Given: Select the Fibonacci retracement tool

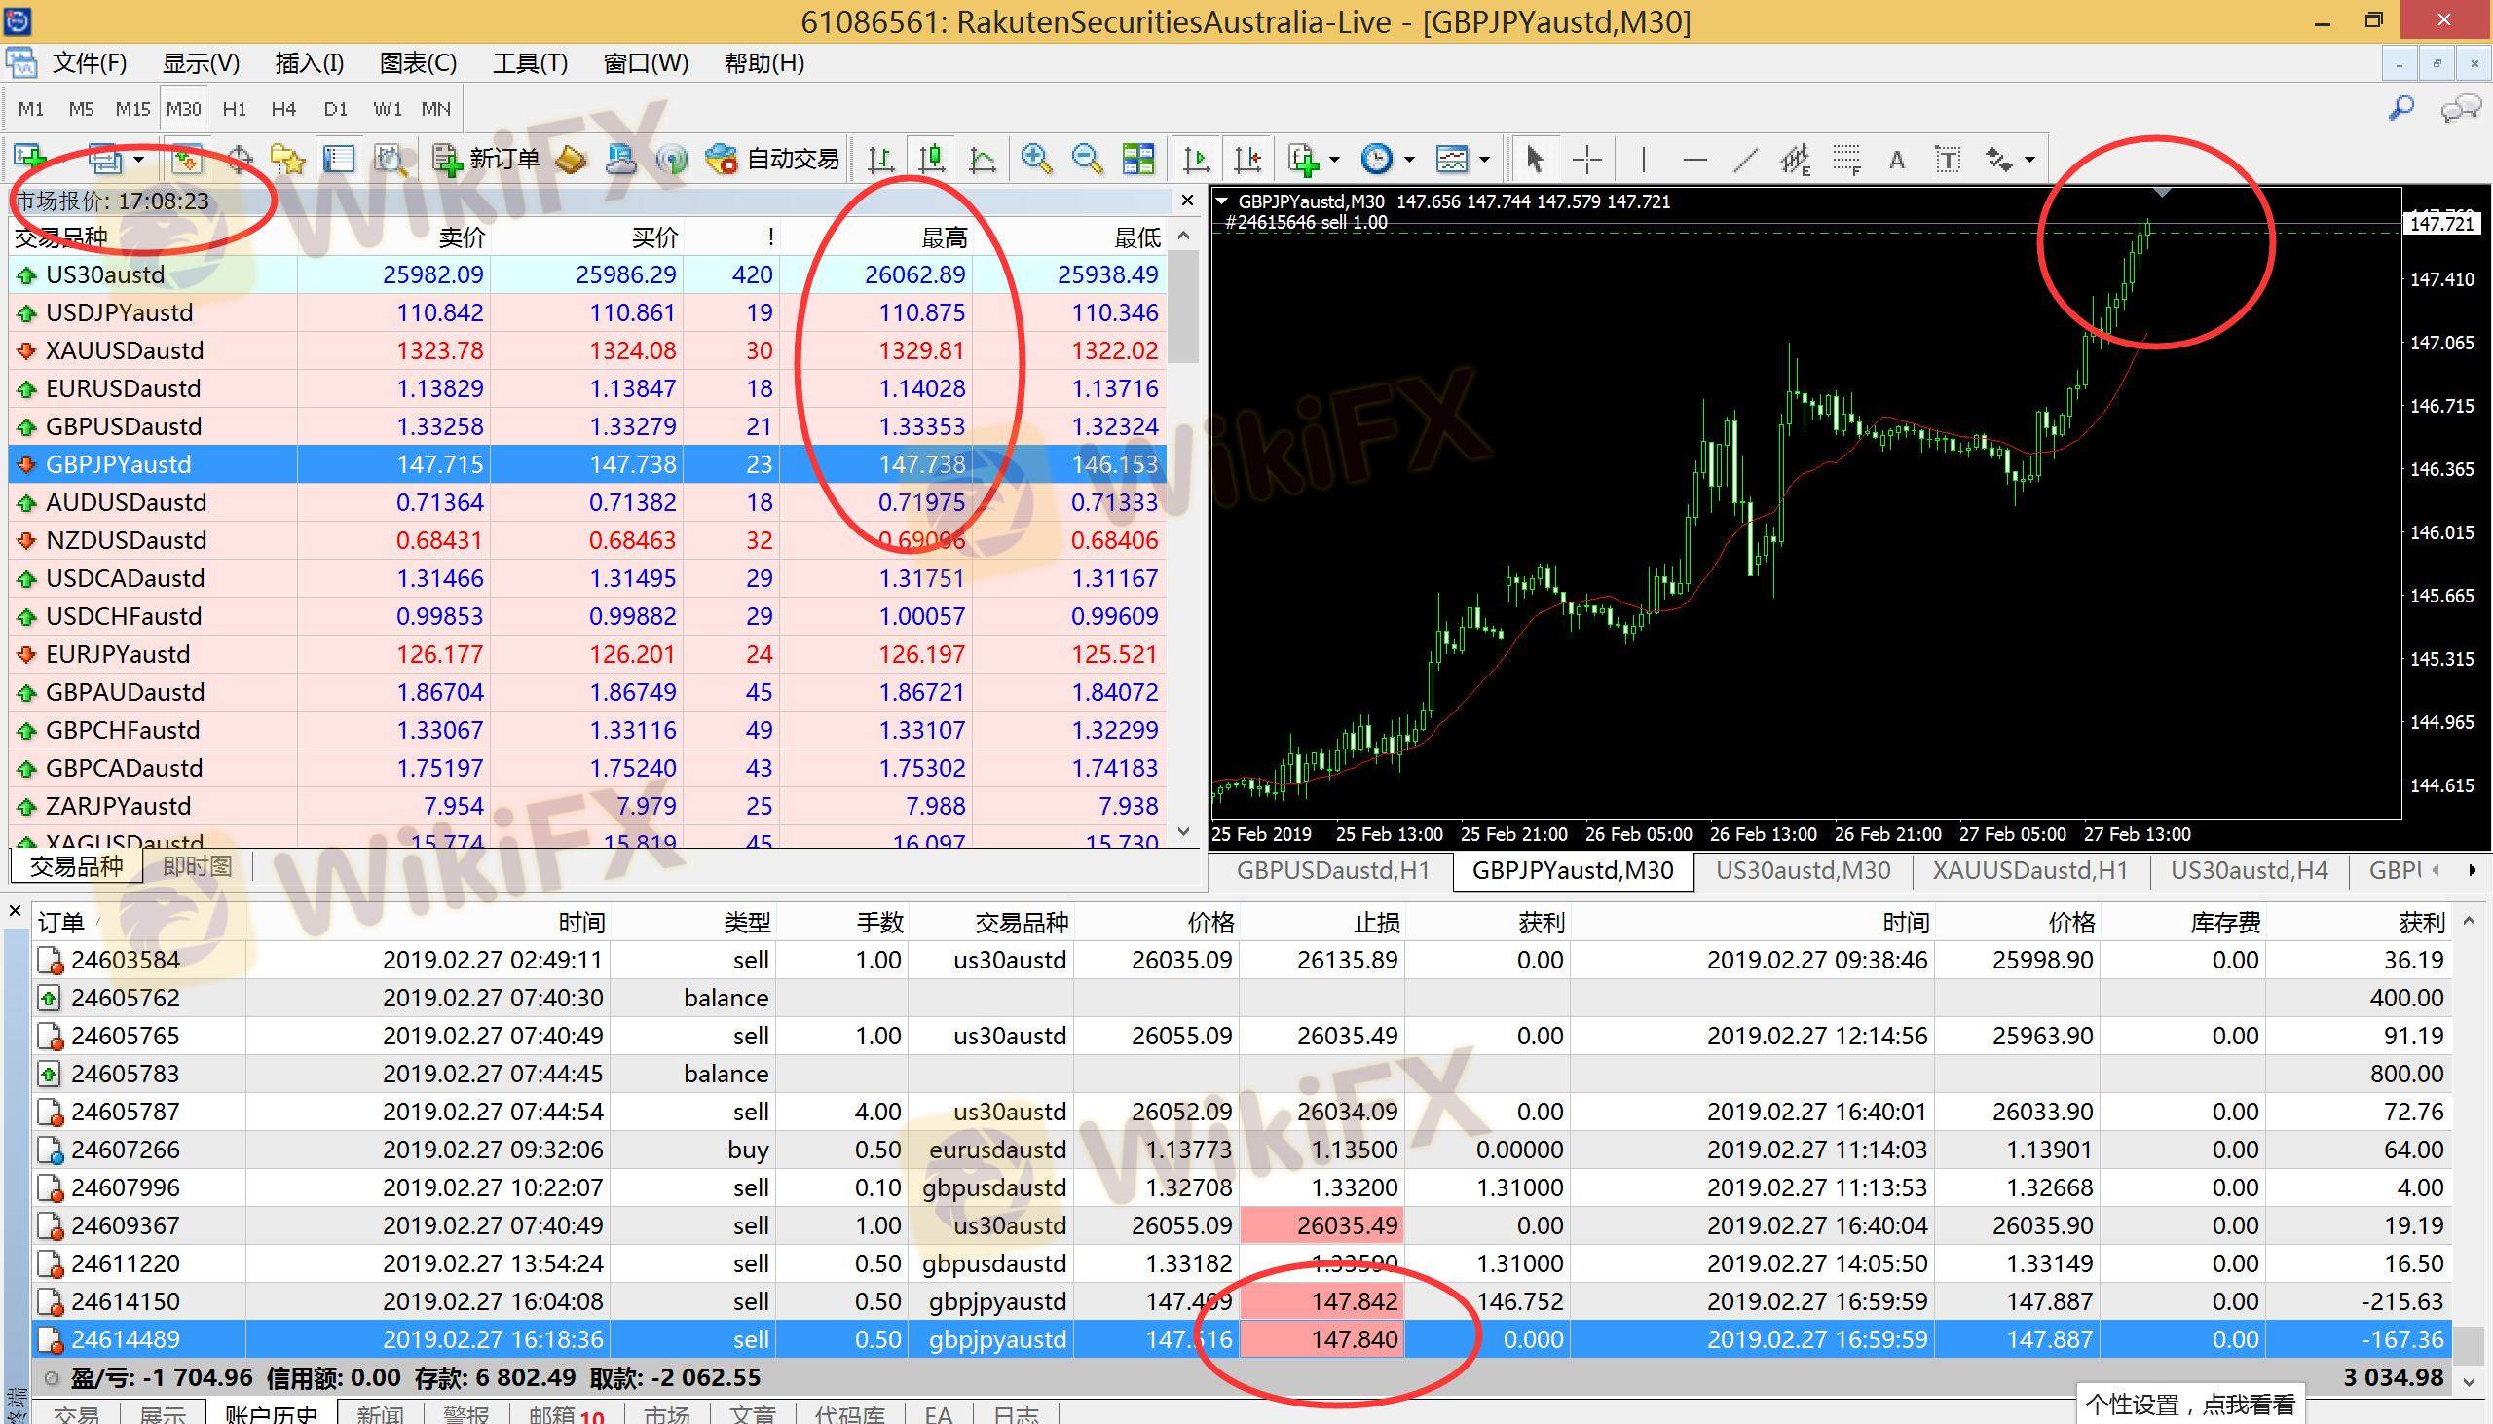Looking at the screenshot, I should (1846, 159).
